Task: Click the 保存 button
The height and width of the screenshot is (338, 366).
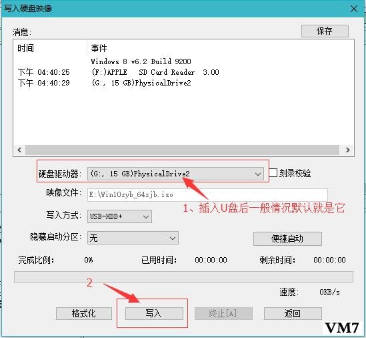Action: (x=325, y=31)
